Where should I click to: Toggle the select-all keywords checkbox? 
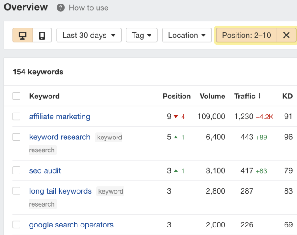(x=16, y=96)
